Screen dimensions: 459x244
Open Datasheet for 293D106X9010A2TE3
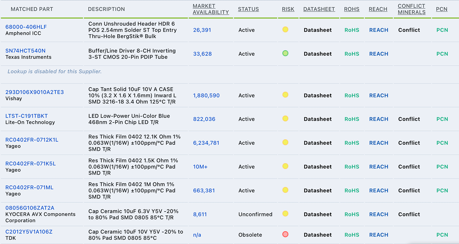(318, 96)
